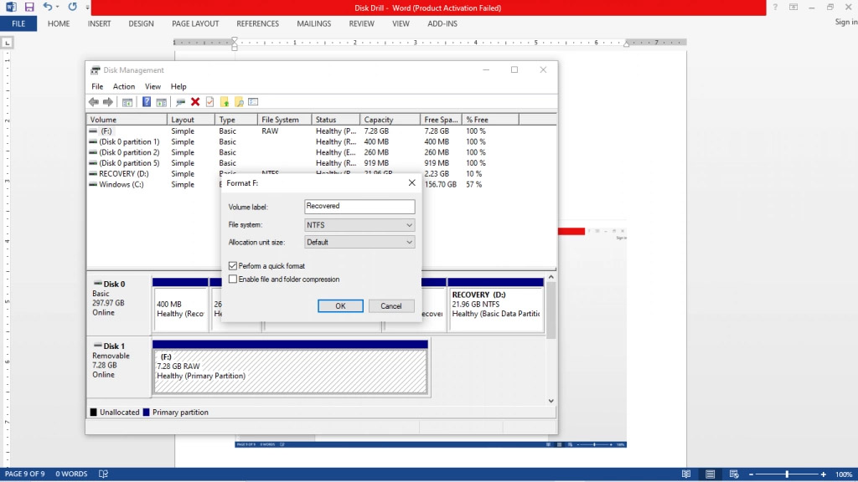Close the Format F: dialog with X
The width and height of the screenshot is (858, 482).
(x=411, y=183)
